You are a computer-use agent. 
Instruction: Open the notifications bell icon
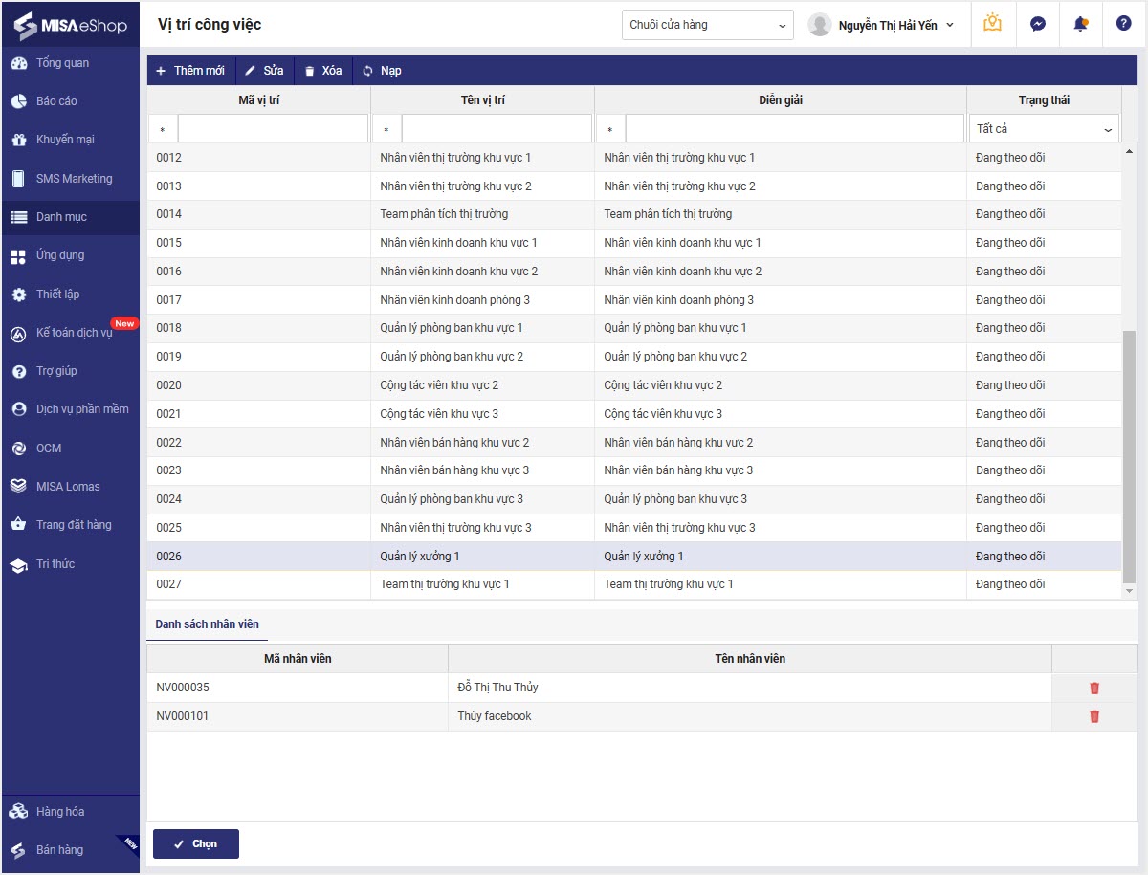point(1081,24)
